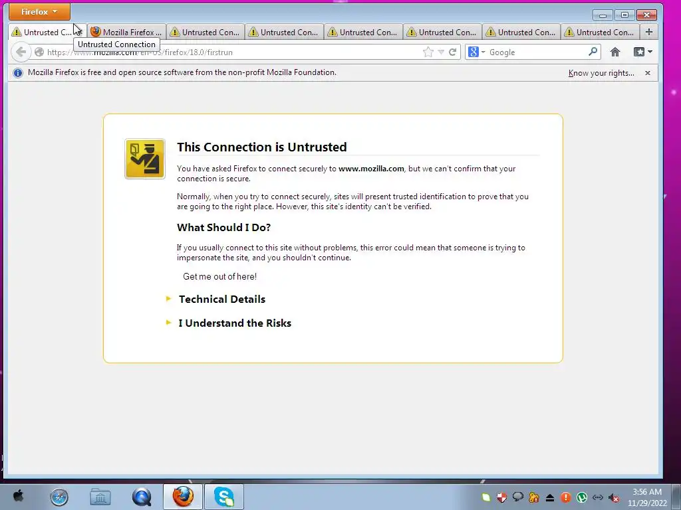Open the Bookmarks menu button

(x=643, y=52)
